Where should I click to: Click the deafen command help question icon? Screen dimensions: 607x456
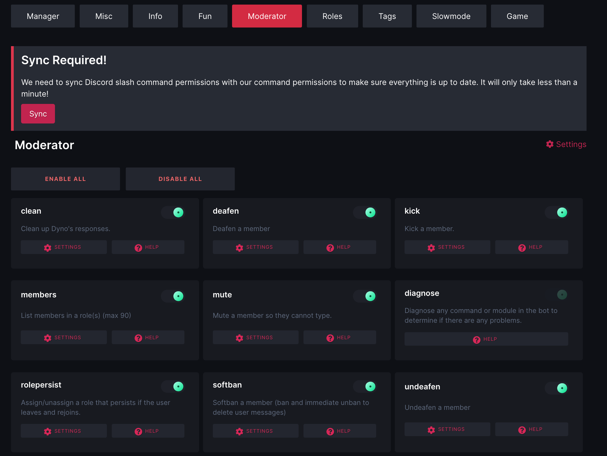coord(330,248)
